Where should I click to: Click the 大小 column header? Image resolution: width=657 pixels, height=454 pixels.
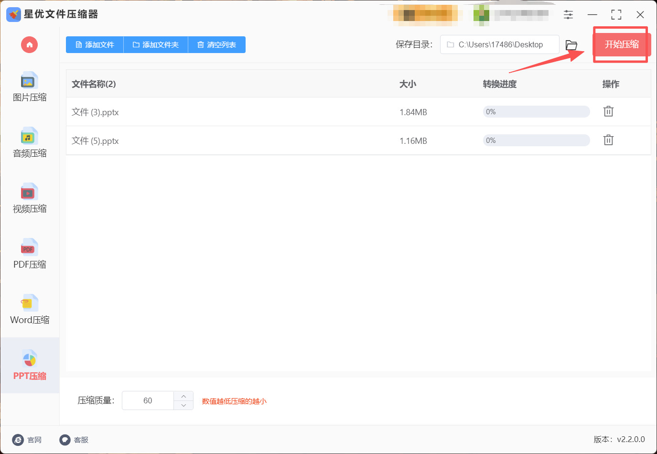408,84
